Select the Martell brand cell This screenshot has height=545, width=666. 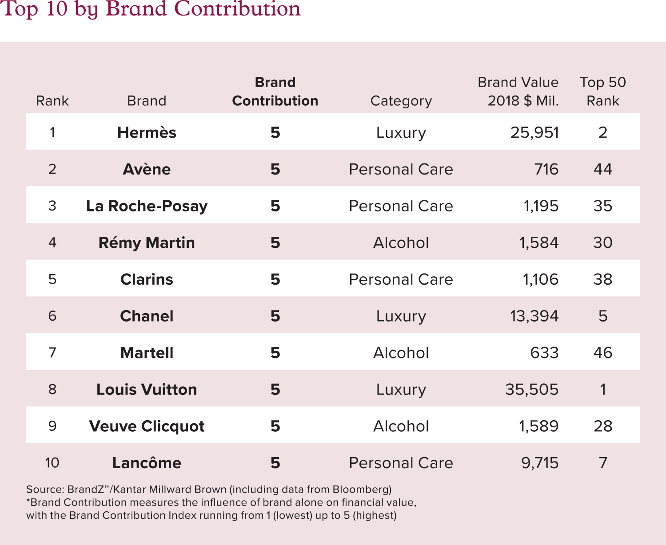147,353
